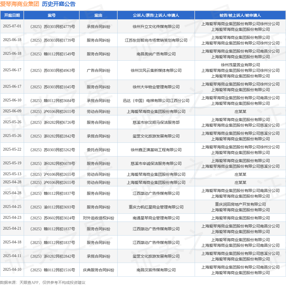Click plaintiff 徐州鑫正澳基础工程有限公司
Image resolution: width=286 pixels, height=285 pixels.
pyautogui.click(x=156, y=150)
